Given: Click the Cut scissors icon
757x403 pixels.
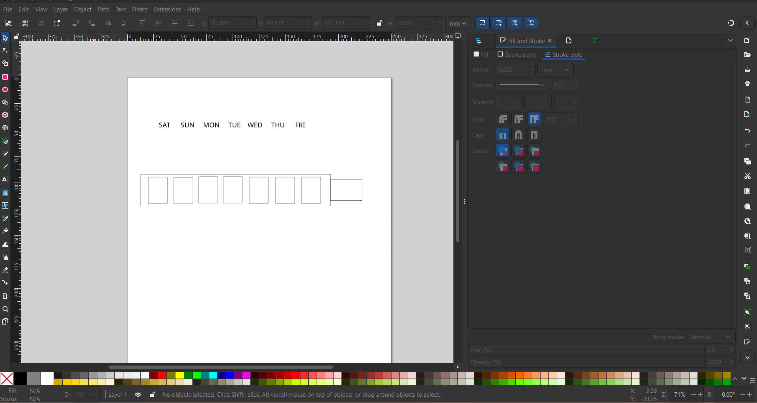Looking at the screenshot, I should [747, 176].
